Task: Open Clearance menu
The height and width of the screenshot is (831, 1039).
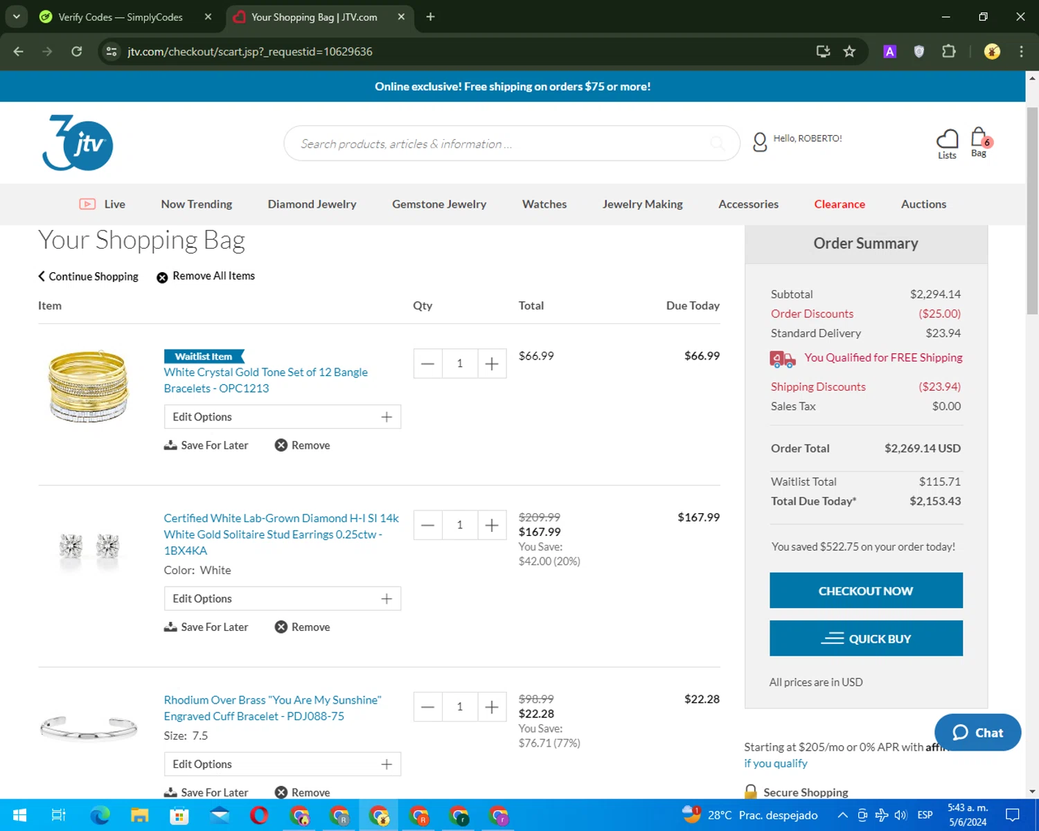Action: coord(840,204)
